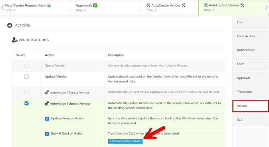
Task: Click the left chevron in stage bar
Action: pyautogui.click(x=2, y=8)
